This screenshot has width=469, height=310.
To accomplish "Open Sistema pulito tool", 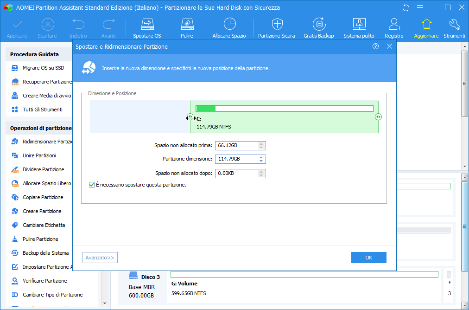I will [x=359, y=29].
